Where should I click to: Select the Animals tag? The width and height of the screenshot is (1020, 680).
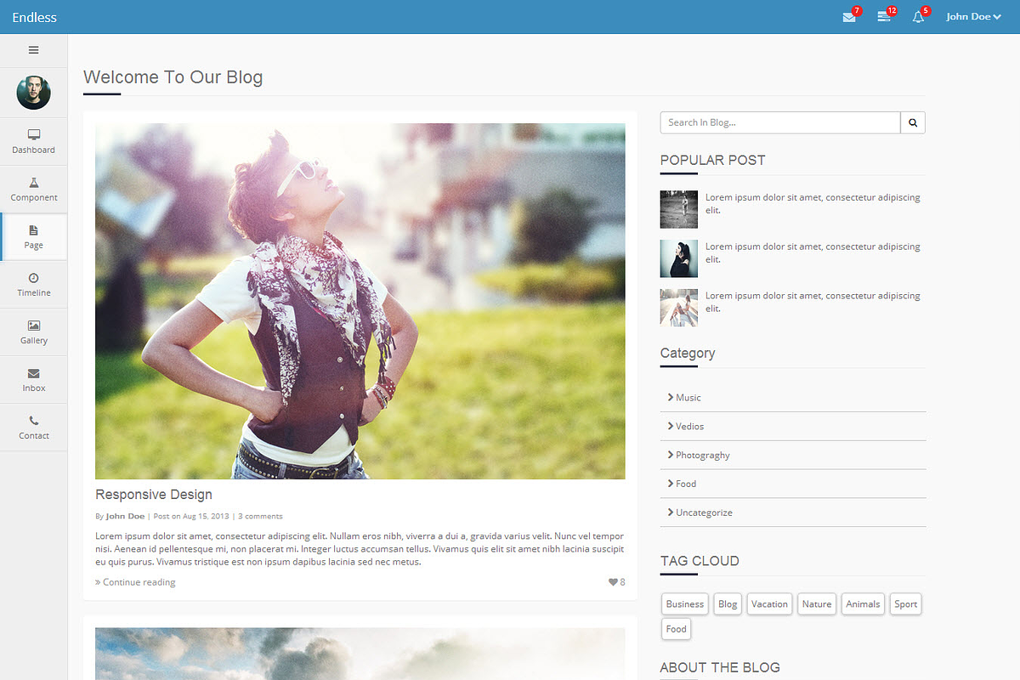(863, 604)
